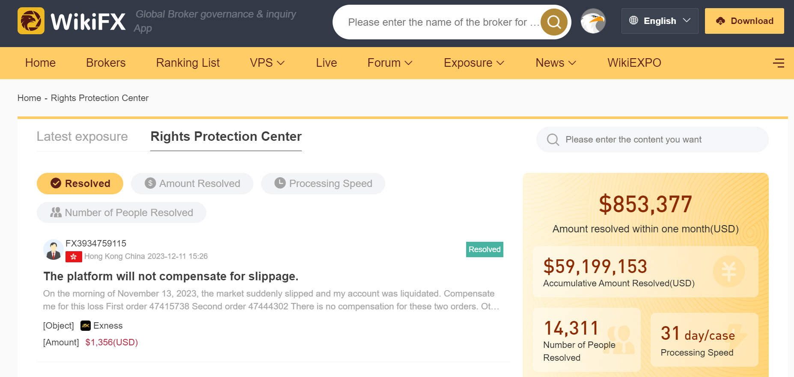Viewport: 794px width, 377px height.
Task: Select the Number of People Resolved filter
Action: [x=122, y=213]
